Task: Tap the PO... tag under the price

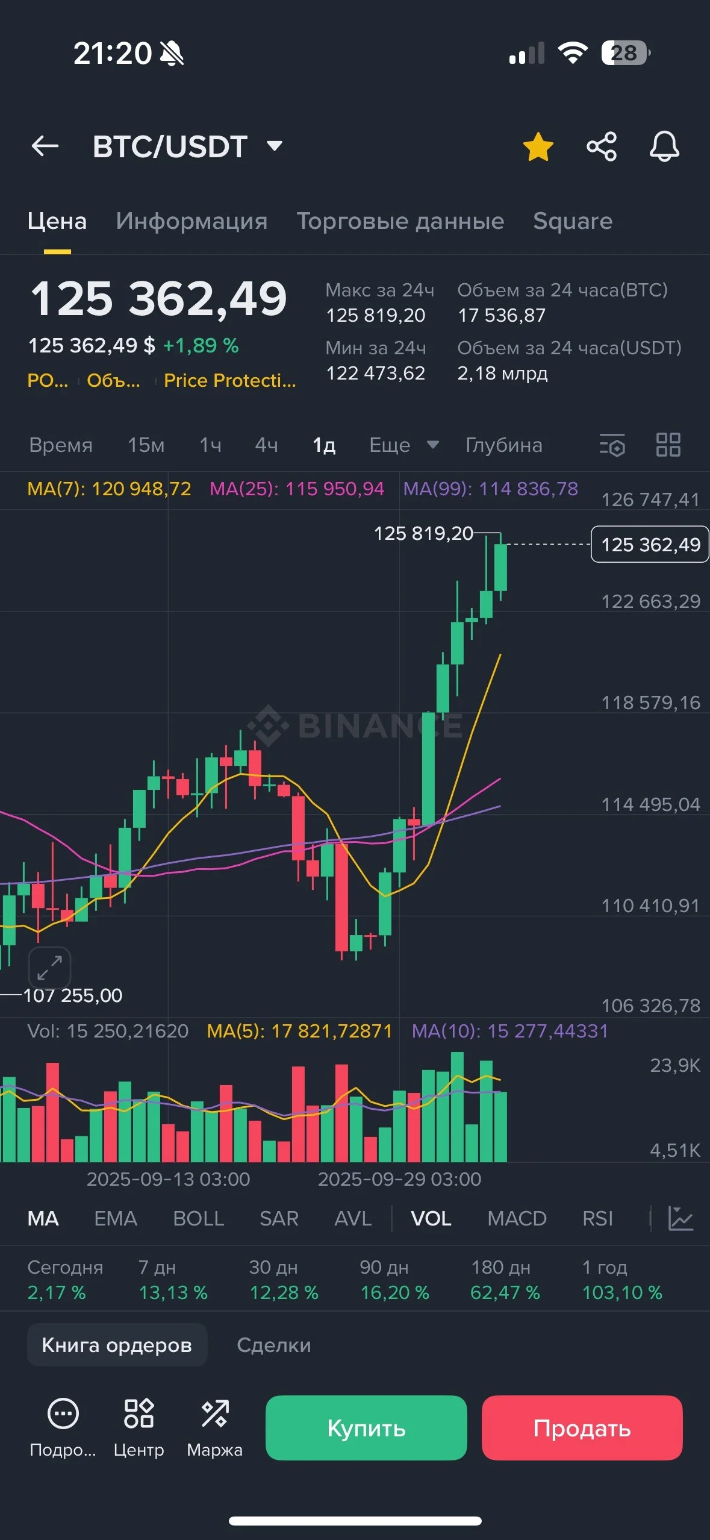Action: [x=48, y=380]
